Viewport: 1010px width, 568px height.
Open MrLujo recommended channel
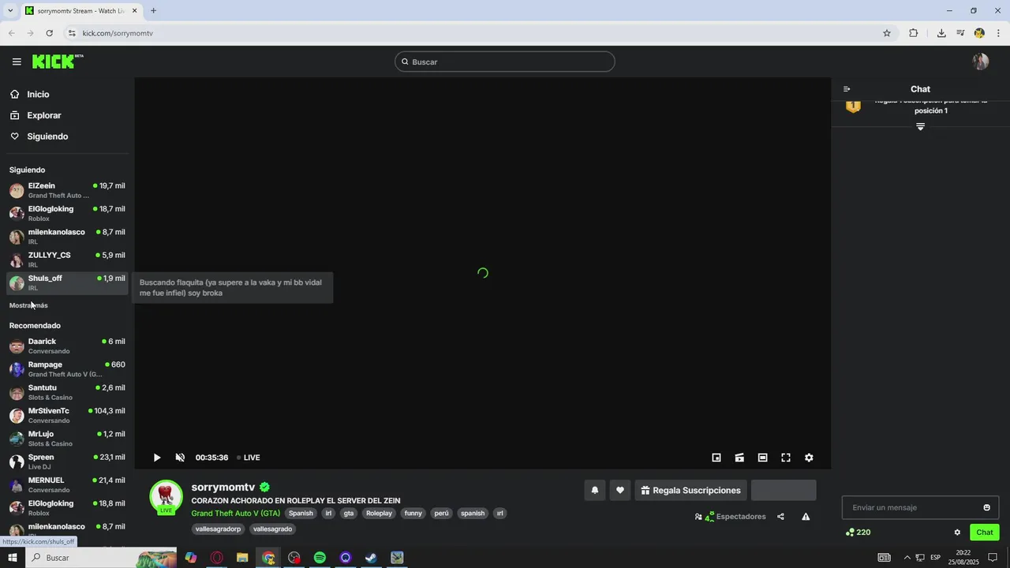(x=67, y=438)
